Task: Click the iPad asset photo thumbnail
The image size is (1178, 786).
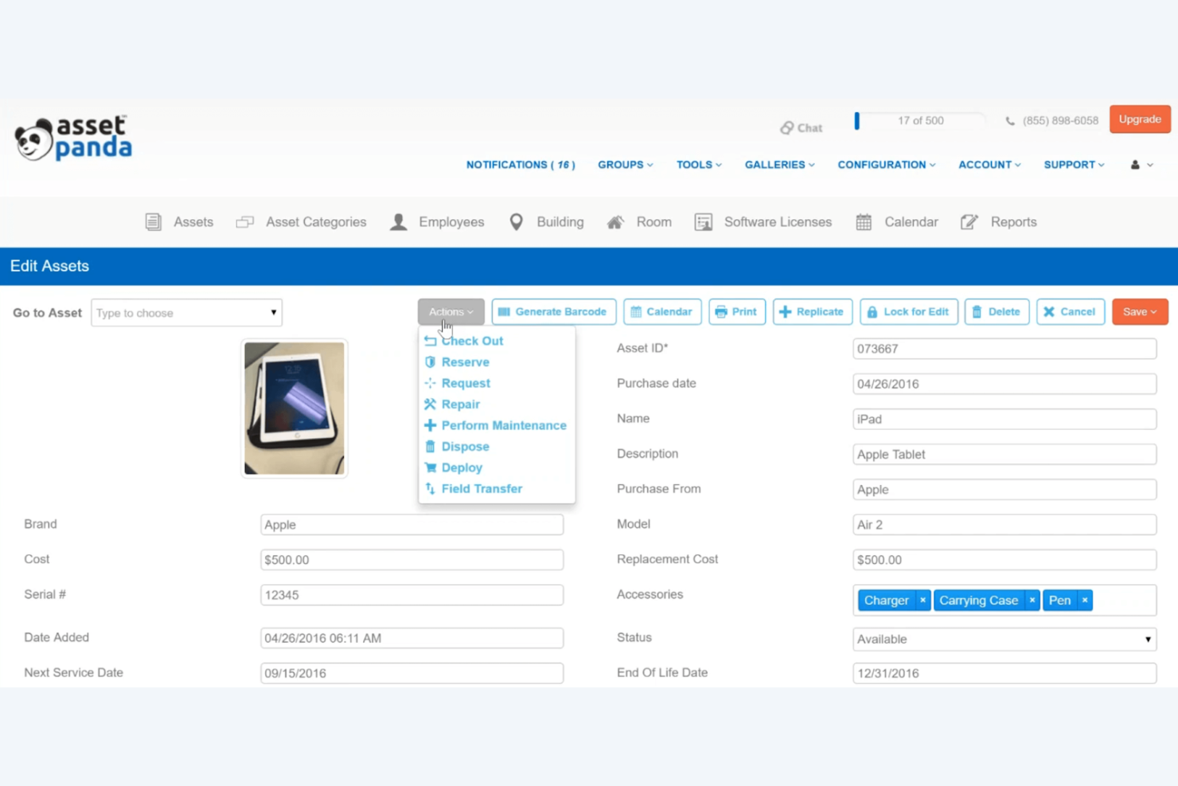Action: (294, 409)
